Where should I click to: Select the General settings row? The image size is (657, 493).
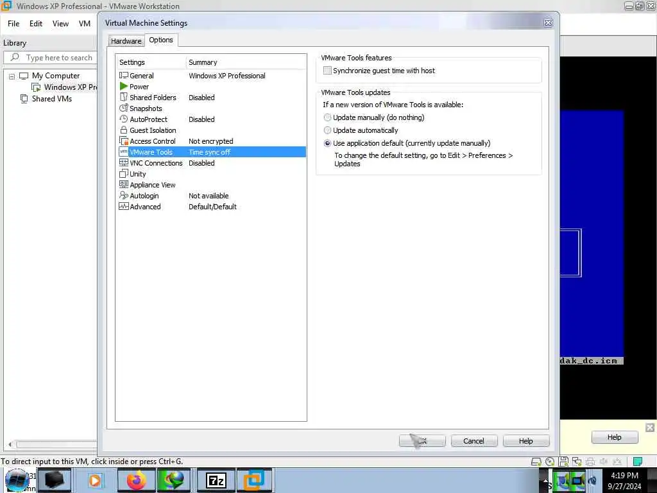point(212,76)
